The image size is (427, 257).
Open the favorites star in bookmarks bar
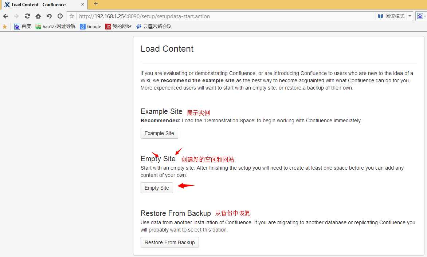click(5, 27)
